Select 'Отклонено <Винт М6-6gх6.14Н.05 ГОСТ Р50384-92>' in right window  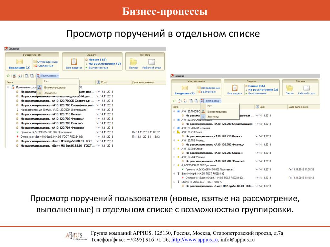214,178
